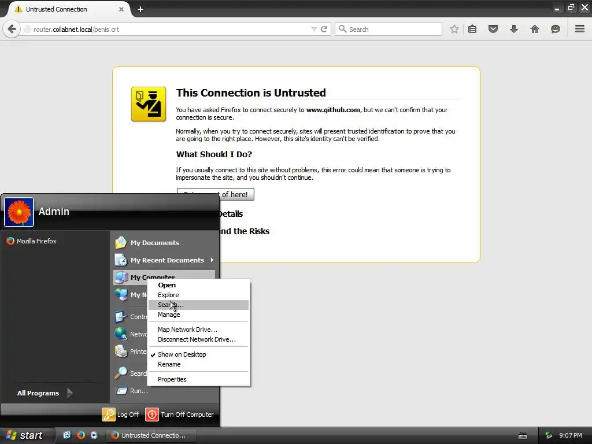Click the URL address bar

click(166, 29)
